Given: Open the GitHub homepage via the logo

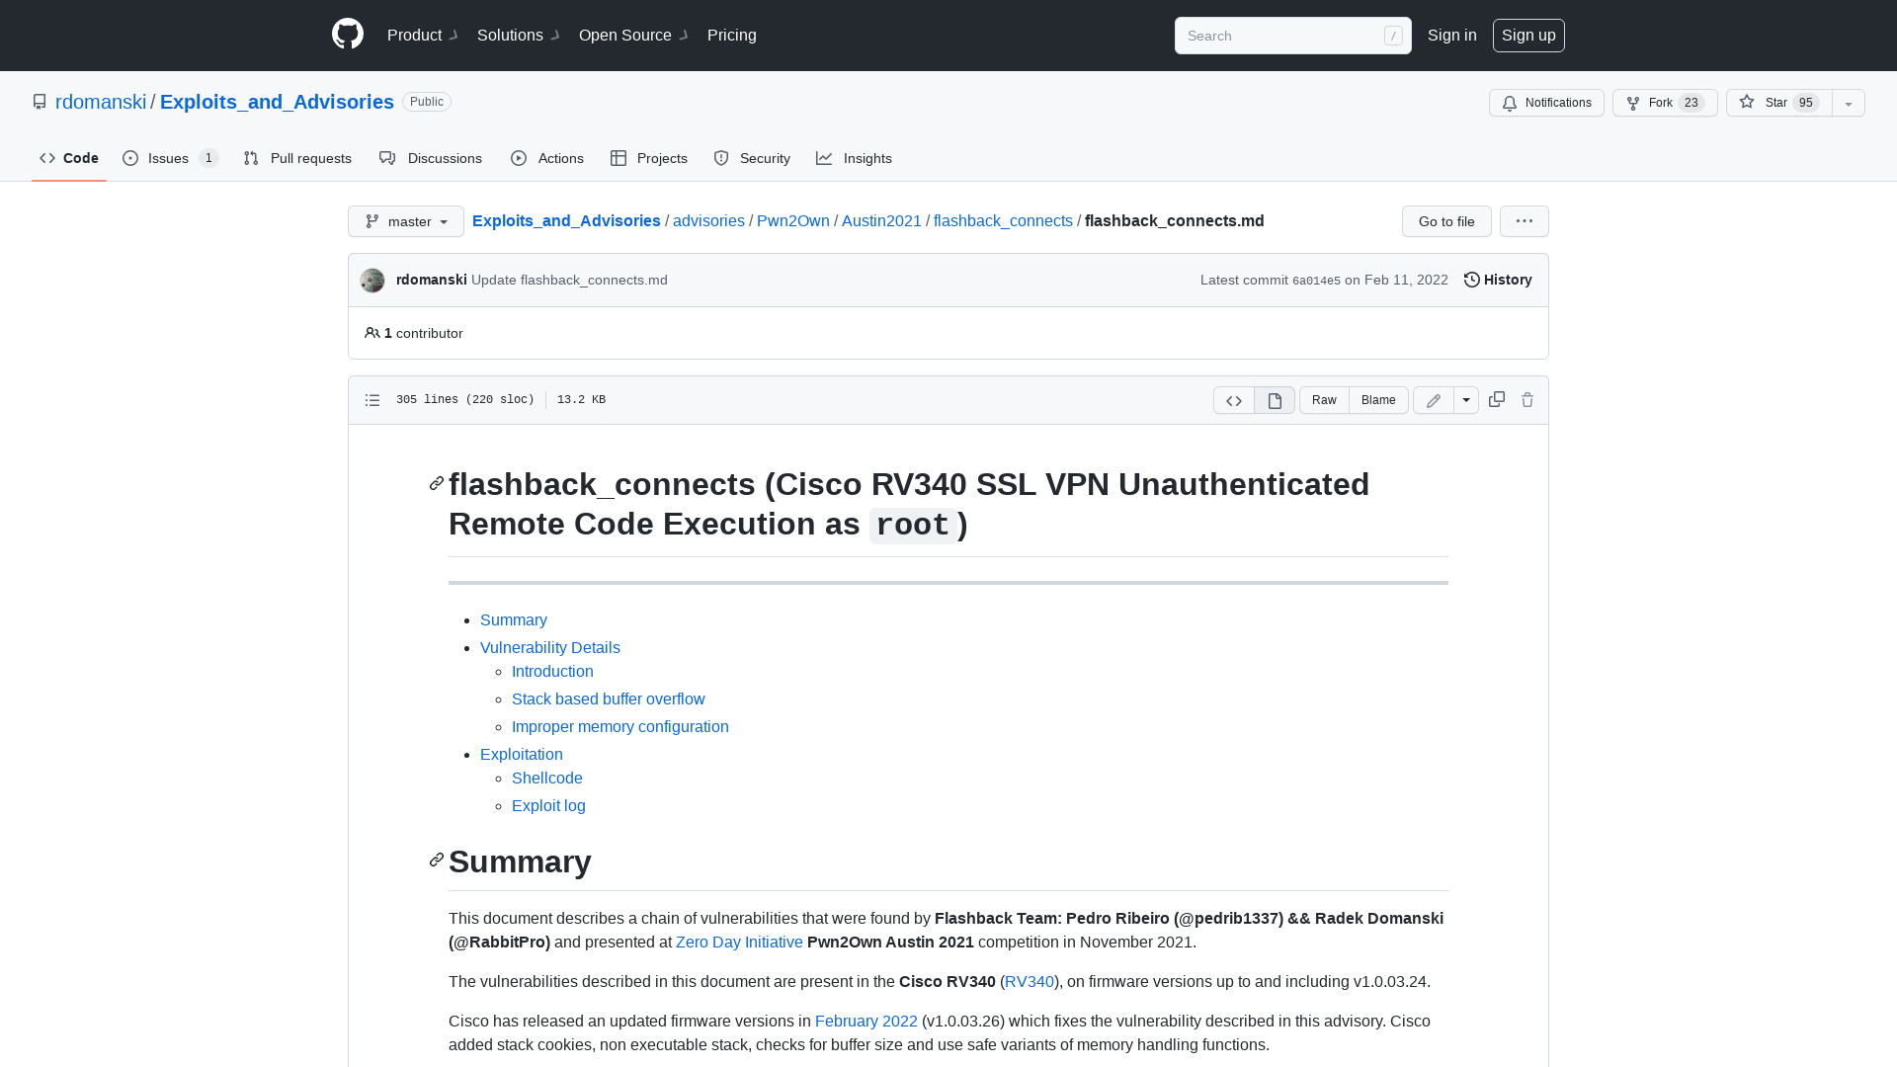Looking at the screenshot, I should coord(348,35).
